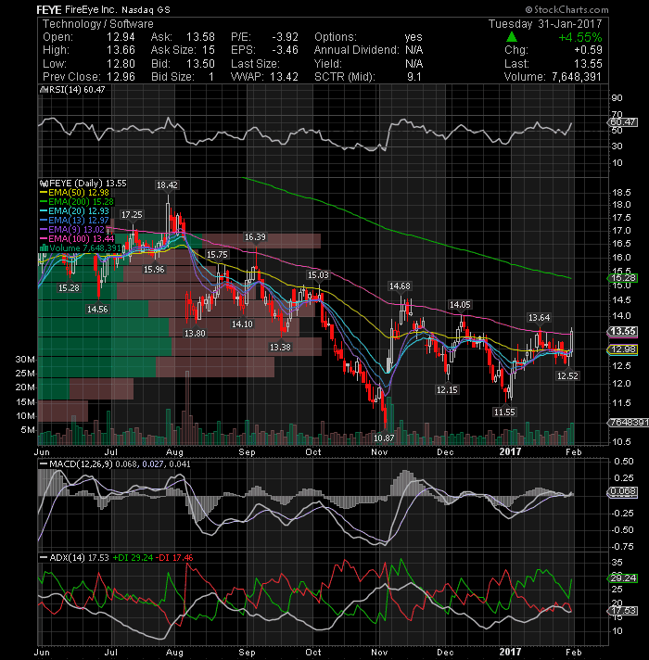This screenshot has height=660, width=649.
Task: Click the +4.55% percent change value
Action: pos(580,37)
